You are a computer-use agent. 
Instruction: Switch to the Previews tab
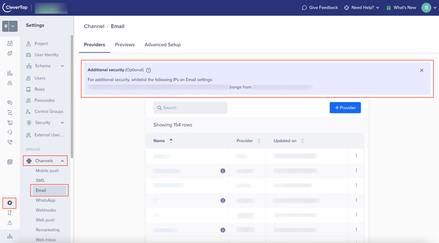coord(125,45)
